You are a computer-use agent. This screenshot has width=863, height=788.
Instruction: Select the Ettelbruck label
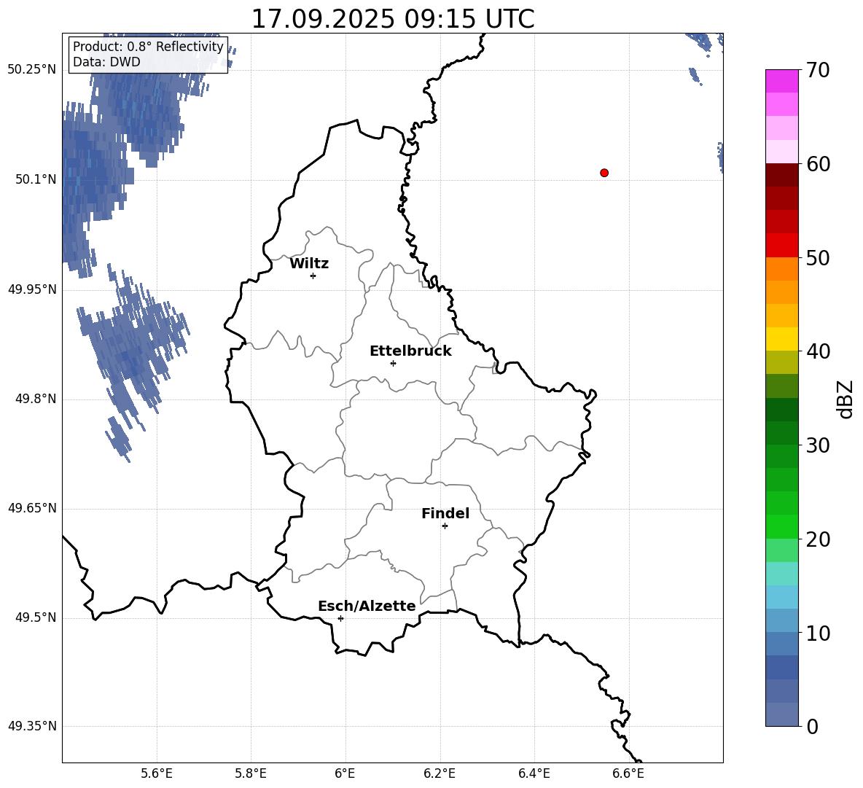pyautogui.click(x=410, y=351)
